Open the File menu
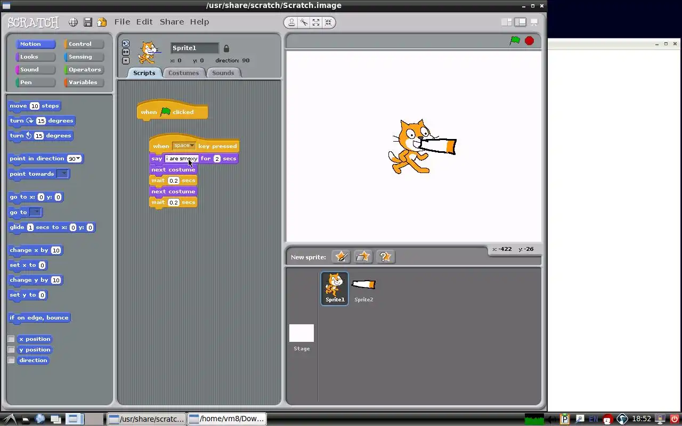 pyautogui.click(x=122, y=22)
